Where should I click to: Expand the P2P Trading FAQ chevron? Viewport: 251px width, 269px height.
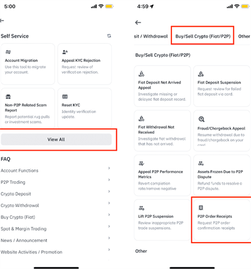(x=109, y=180)
